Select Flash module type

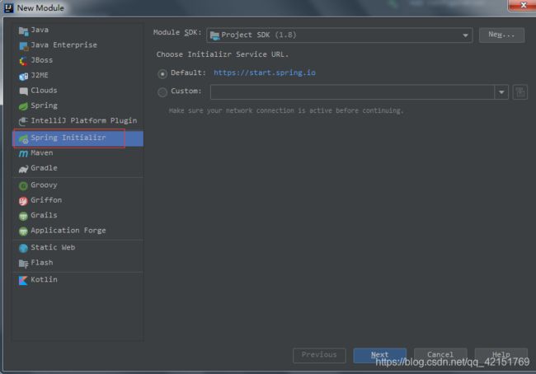[78, 263]
